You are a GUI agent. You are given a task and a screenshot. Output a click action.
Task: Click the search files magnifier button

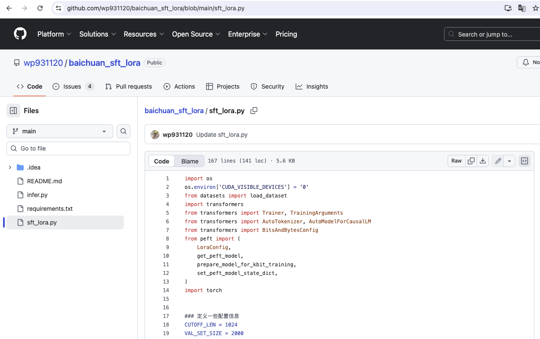click(x=123, y=131)
